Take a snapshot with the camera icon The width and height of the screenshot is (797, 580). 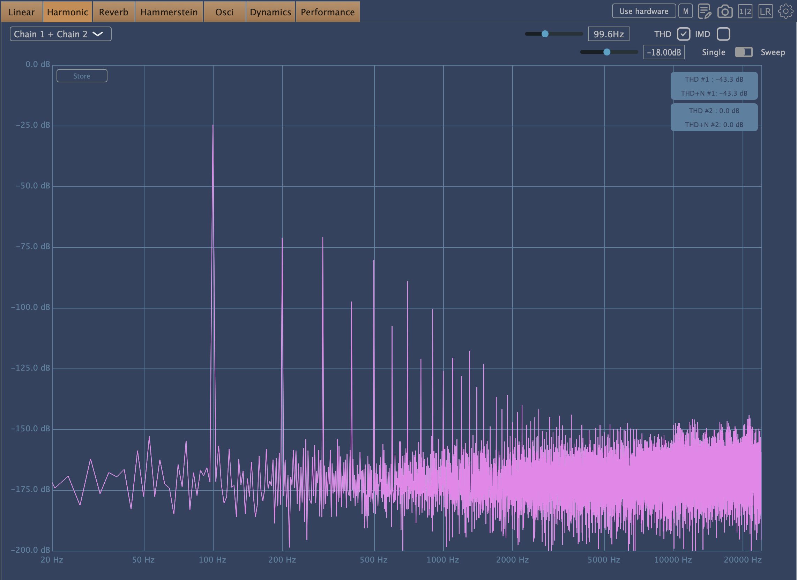click(725, 11)
